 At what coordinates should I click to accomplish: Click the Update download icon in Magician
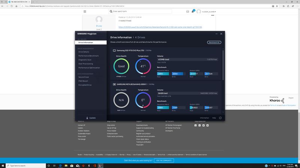[87, 118]
